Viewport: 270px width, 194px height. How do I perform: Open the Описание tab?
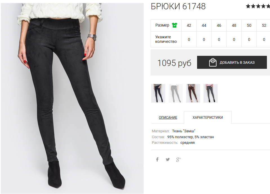(168, 117)
